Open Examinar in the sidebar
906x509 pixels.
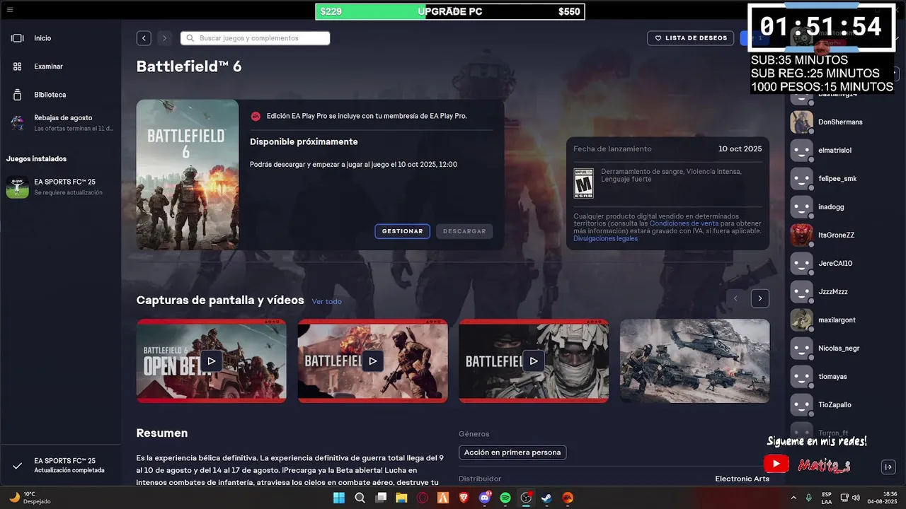[x=48, y=66]
